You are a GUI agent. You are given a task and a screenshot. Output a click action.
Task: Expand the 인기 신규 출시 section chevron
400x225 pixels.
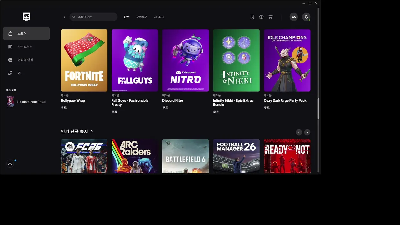[x=92, y=132]
